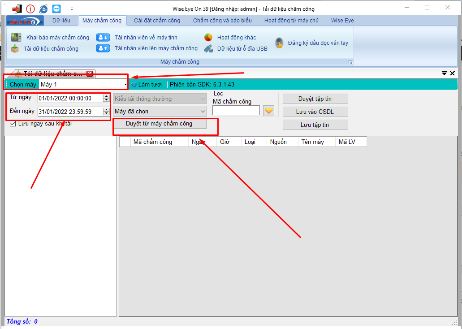Open the Dữ liệu ribbon tab
Image resolution: width=462 pixels, height=329 pixels.
61,21
